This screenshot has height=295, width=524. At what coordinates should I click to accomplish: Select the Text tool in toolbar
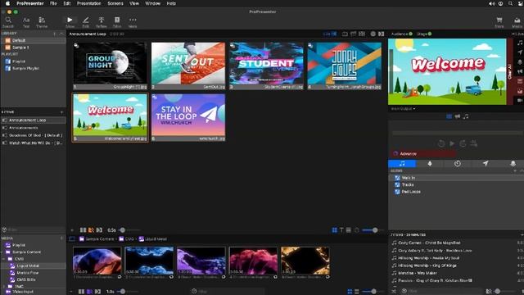point(26,22)
